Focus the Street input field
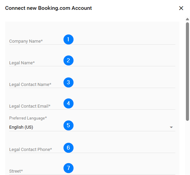The image size is (190, 175). click(92, 171)
